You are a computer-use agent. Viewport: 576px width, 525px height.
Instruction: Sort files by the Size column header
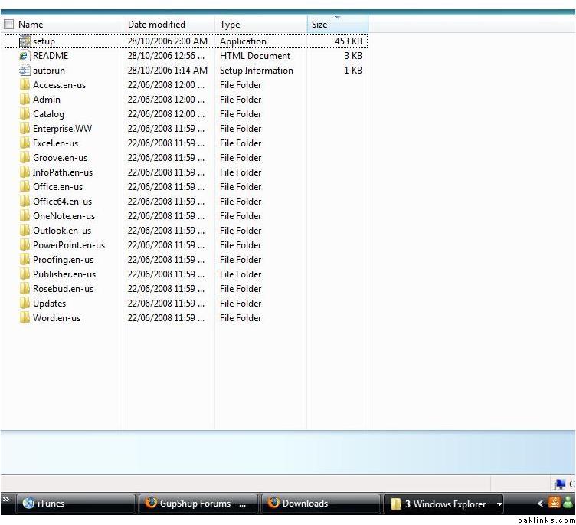click(x=337, y=25)
